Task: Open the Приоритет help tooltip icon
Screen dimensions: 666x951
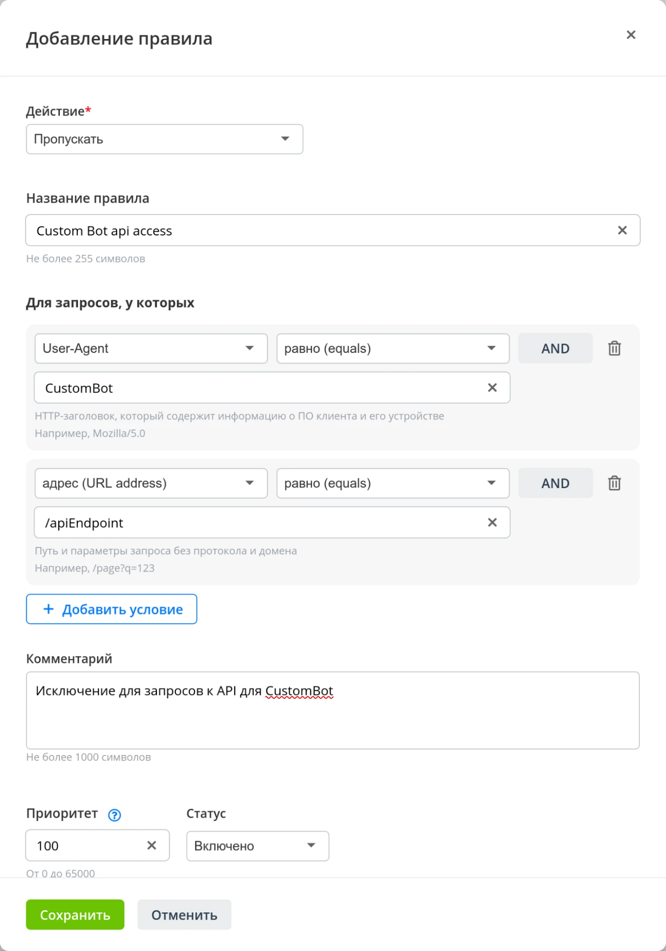Action: (114, 814)
